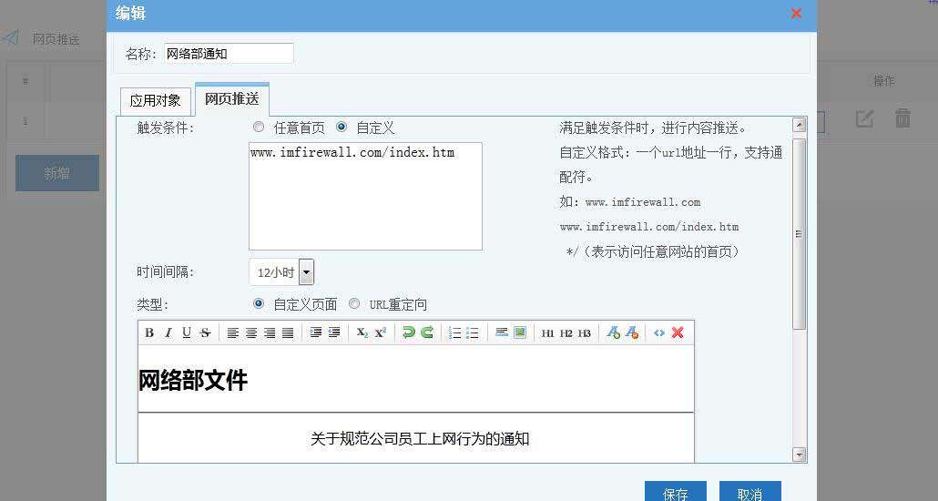Click the 保存 button

coord(676,493)
